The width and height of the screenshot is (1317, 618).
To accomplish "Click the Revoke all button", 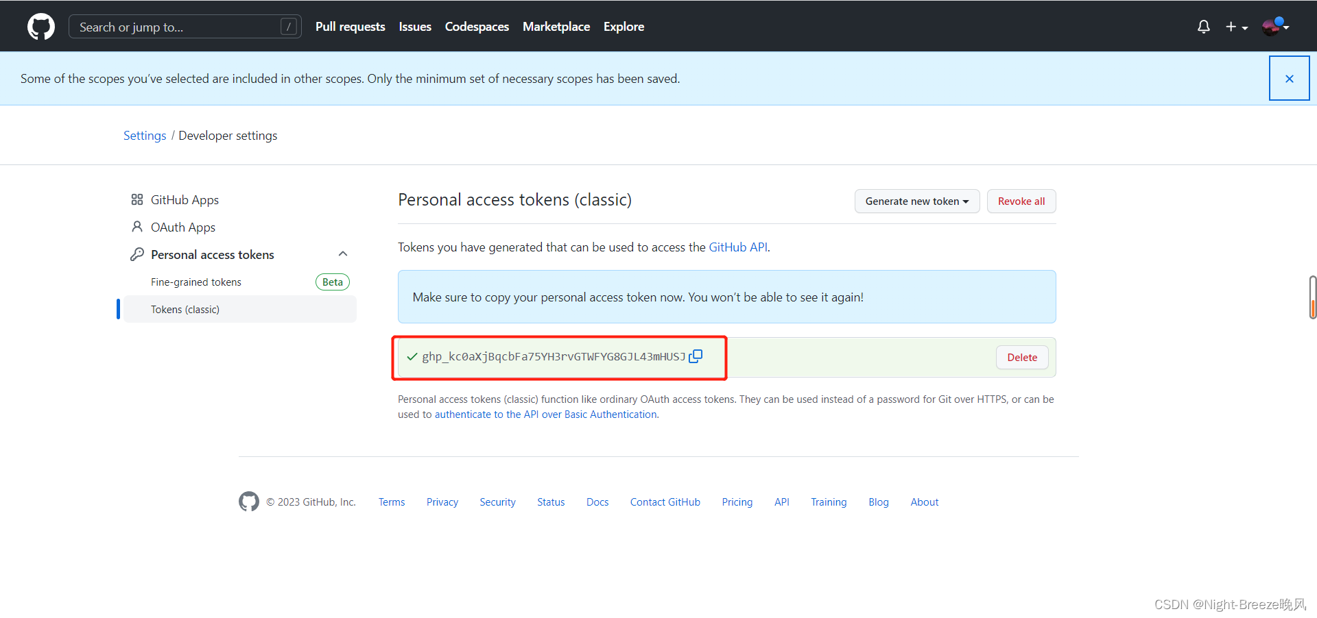I will click(x=1021, y=201).
